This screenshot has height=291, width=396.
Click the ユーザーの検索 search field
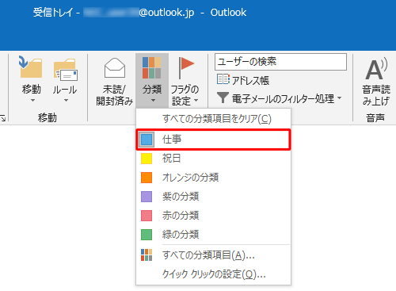point(280,62)
